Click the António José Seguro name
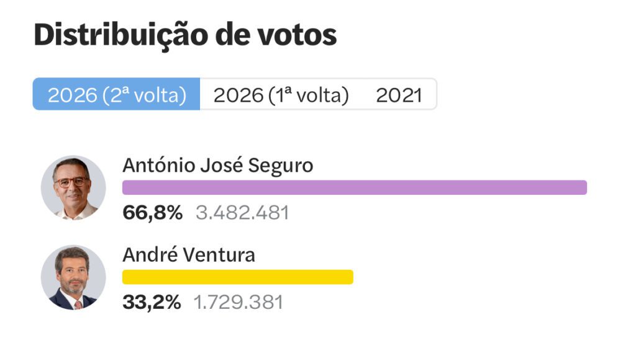The height and width of the screenshot is (343, 636). (x=217, y=166)
